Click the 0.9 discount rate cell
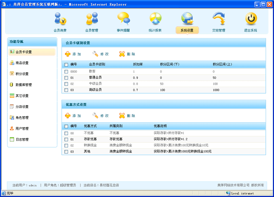274x197 pixels. [x=135, y=78]
